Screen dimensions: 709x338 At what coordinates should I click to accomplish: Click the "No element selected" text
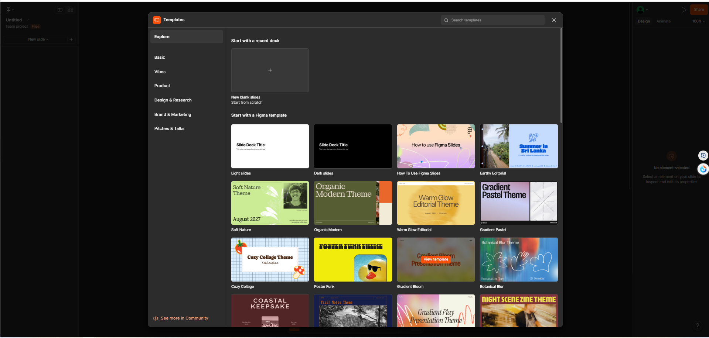point(671,168)
